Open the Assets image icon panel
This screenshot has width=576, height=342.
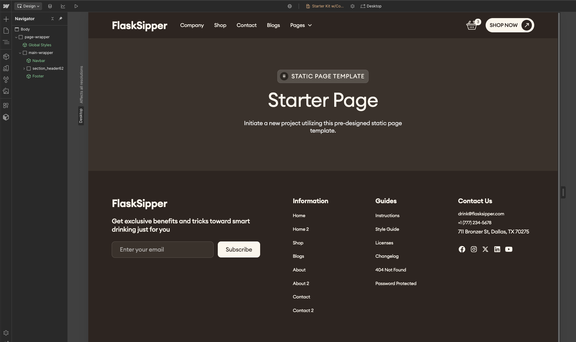click(6, 91)
